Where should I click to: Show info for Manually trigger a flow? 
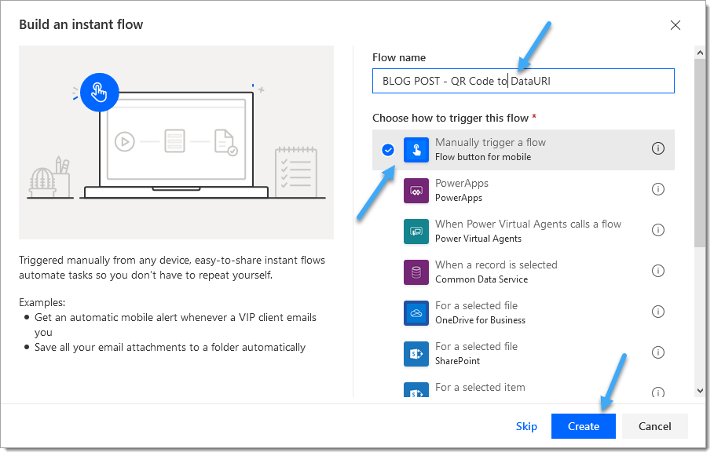click(x=658, y=148)
